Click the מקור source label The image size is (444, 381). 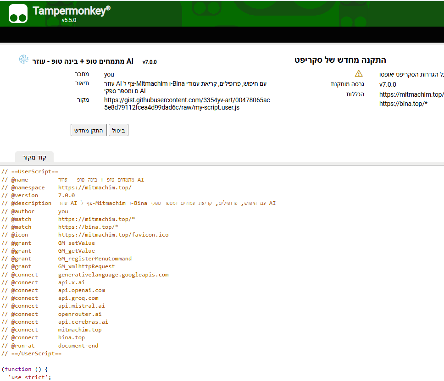tap(83, 99)
